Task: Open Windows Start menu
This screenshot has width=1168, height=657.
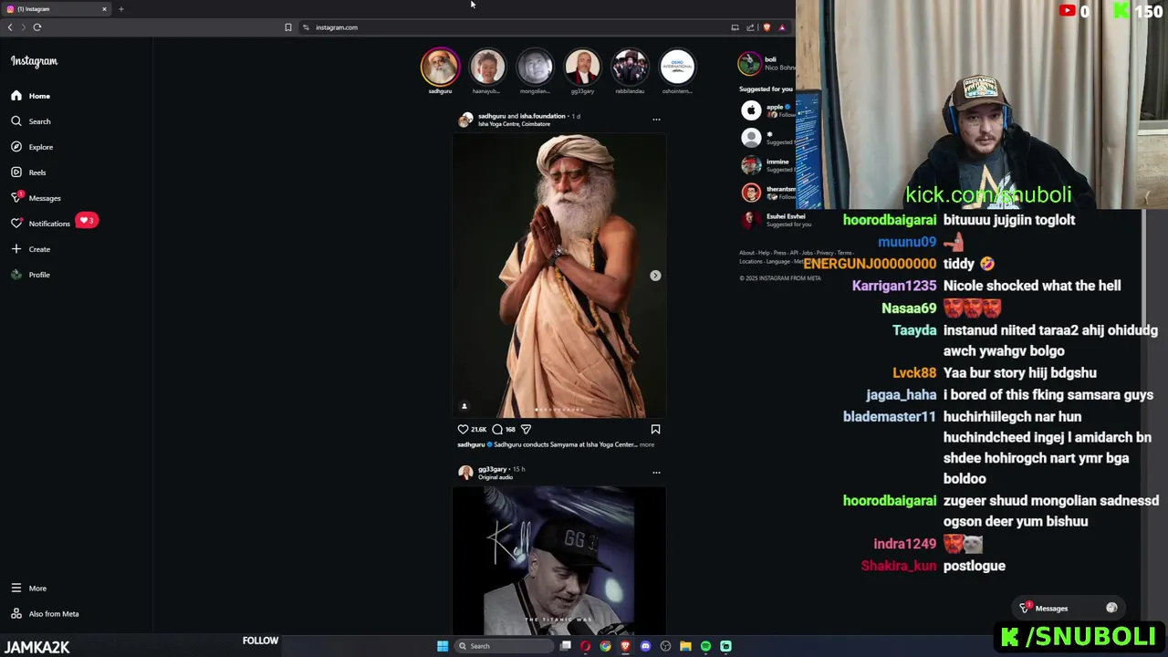Action: click(x=443, y=646)
